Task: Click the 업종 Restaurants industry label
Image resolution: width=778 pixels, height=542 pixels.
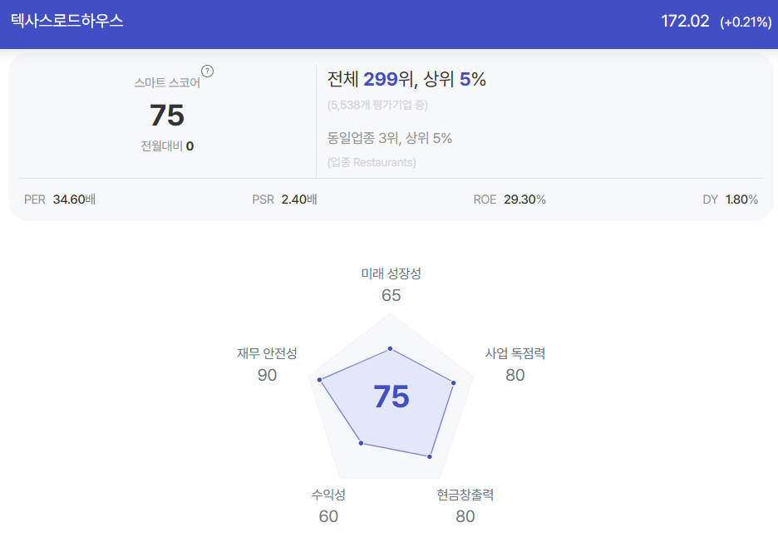Action: coord(372,162)
